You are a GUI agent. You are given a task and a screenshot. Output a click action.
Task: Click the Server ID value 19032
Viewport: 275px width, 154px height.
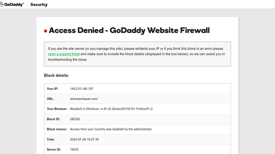click(x=74, y=150)
